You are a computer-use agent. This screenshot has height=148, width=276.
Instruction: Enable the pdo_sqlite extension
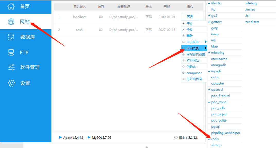[x=219, y=121]
